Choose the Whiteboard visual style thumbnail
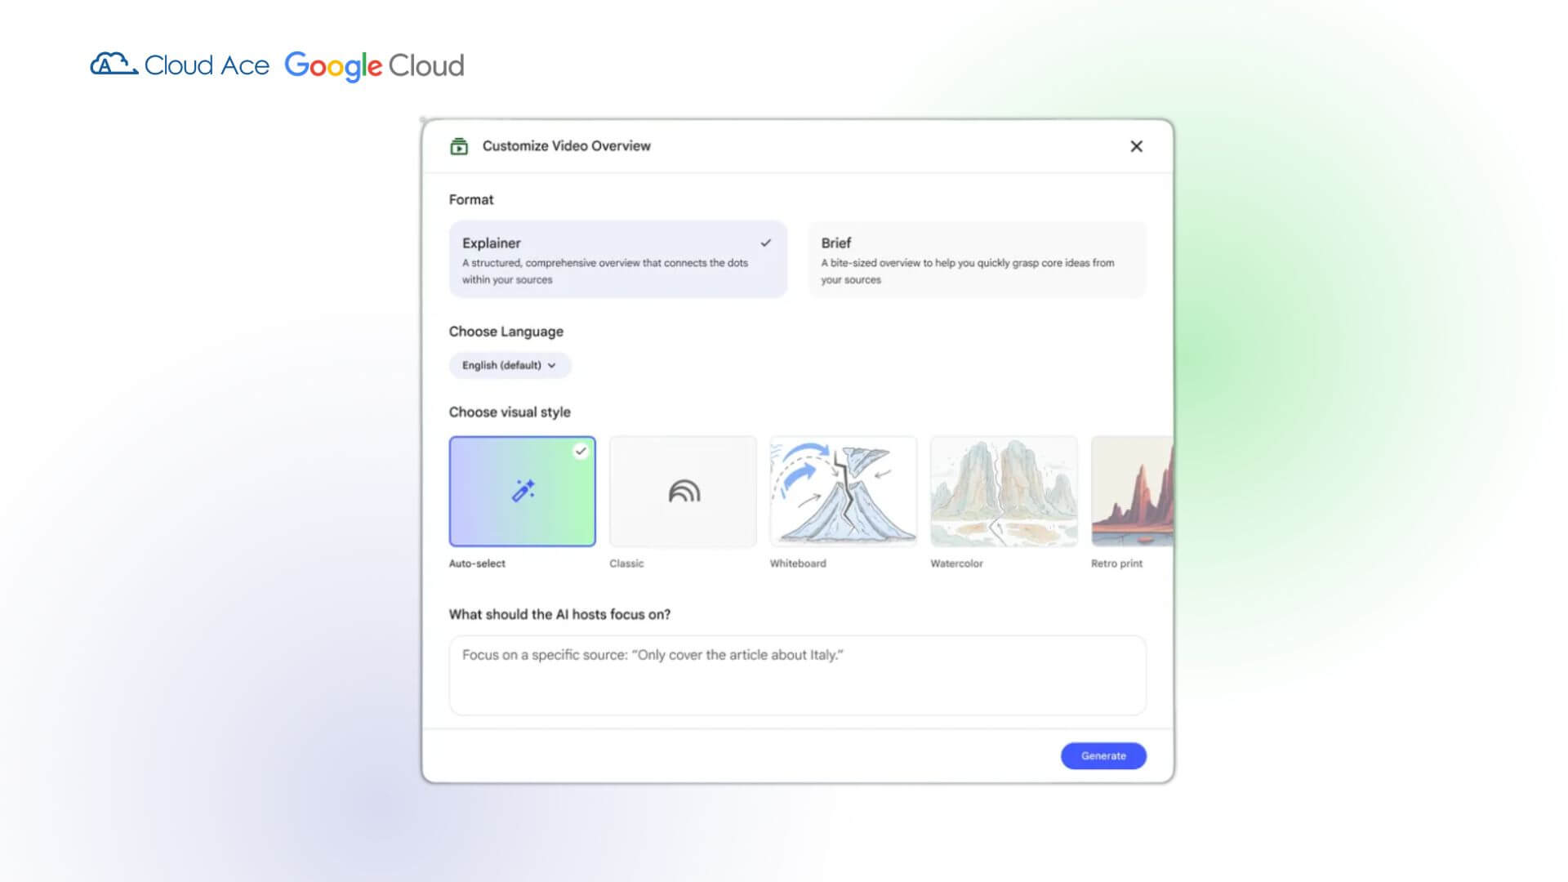The width and height of the screenshot is (1568, 882). (x=843, y=491)
